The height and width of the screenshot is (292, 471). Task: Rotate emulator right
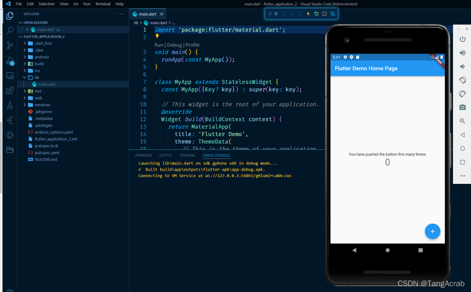pyautogui.click(x=462, y=94)
